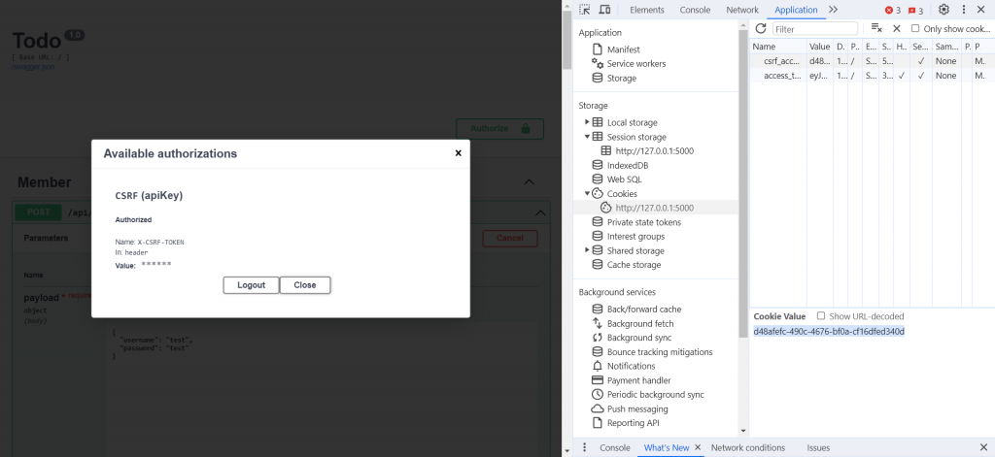Collapse the Member section chevron
This screenshot has width=995, height=457.
coord(529,182)
